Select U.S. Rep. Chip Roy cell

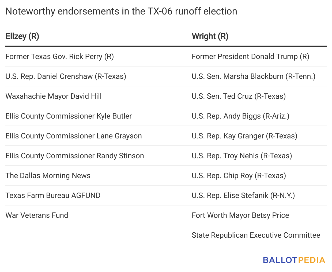pyautogui.click(x=239, y=176)
